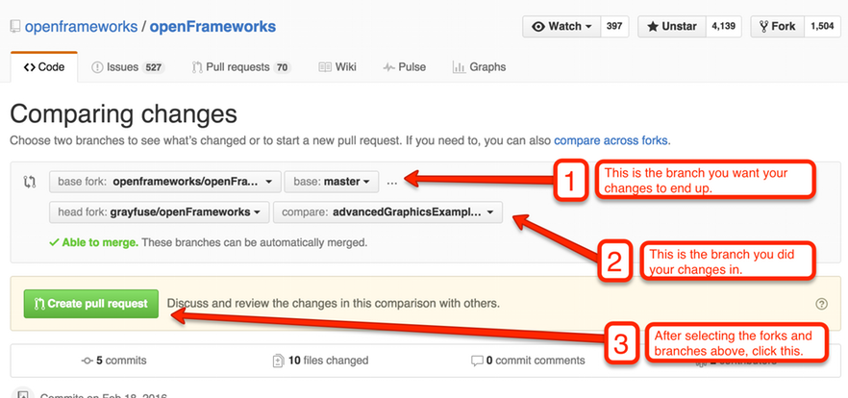Switch to the Issues tab
The image size is (848, 398).
pos(128,67)
